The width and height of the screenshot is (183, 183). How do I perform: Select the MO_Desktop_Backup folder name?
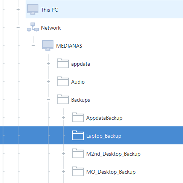point(111,172)
